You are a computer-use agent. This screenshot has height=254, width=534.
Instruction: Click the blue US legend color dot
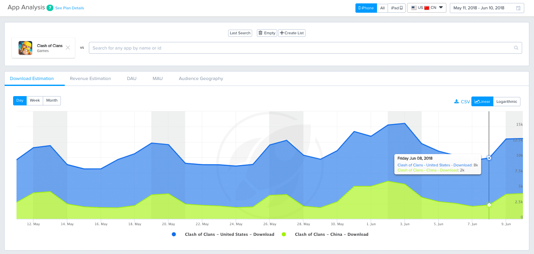174,235
